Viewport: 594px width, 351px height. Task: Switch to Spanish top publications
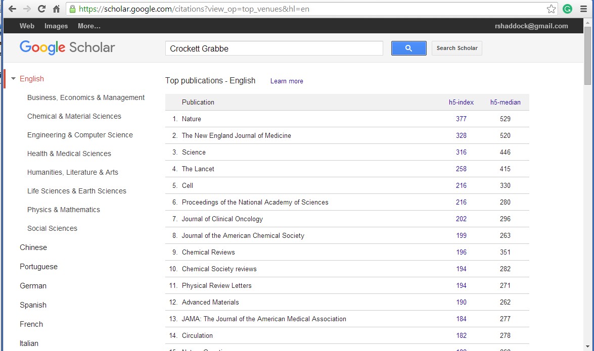pos(33,305)
